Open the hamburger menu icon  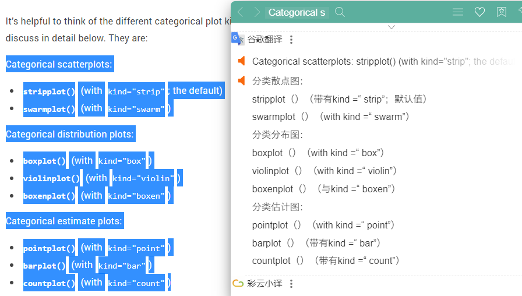(x=458, y=12)
